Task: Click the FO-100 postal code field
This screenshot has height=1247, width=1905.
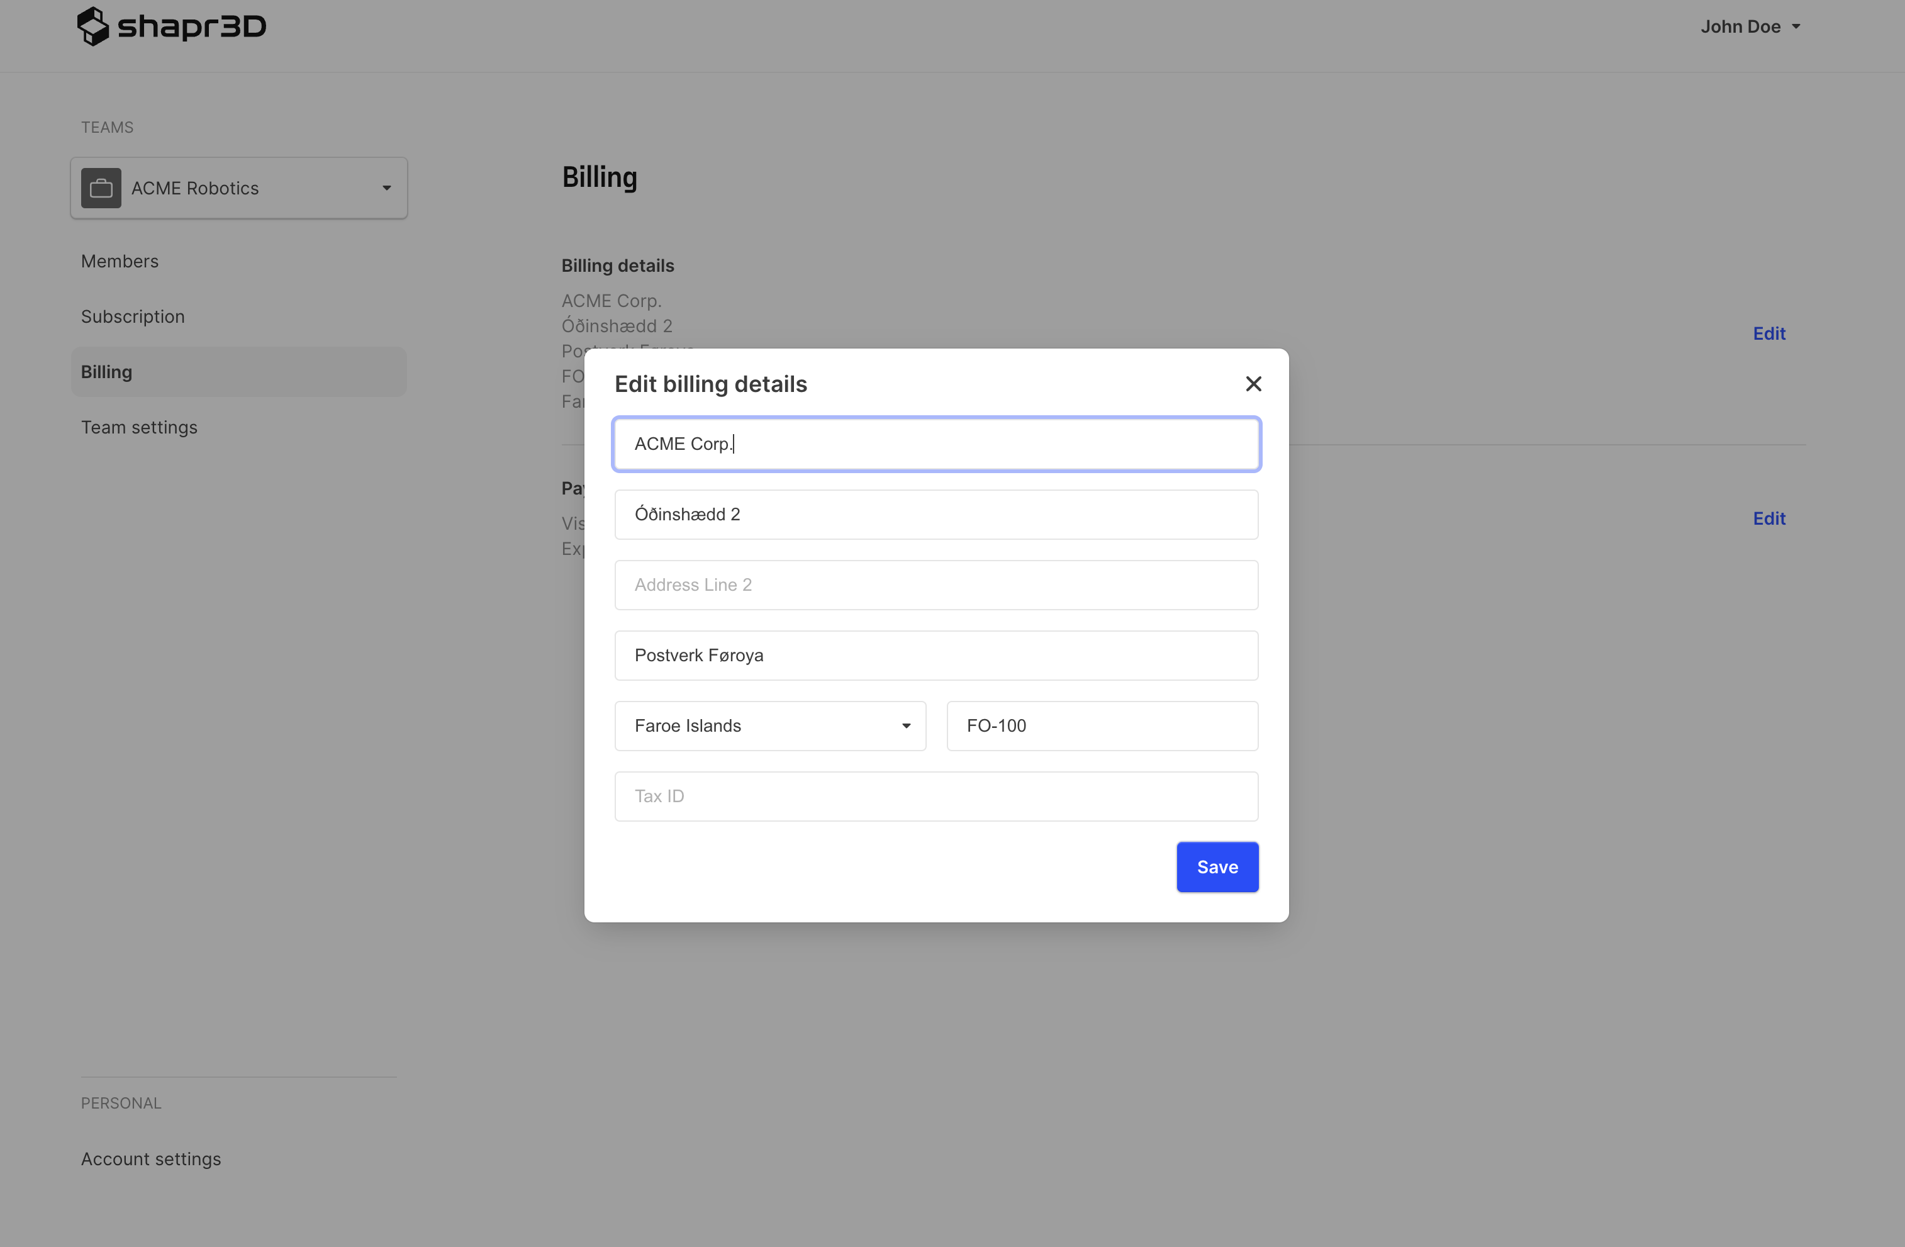Action: tap(1102, 726)
